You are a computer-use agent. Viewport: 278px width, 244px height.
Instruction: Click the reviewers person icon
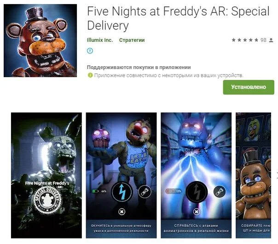(271, 40)
